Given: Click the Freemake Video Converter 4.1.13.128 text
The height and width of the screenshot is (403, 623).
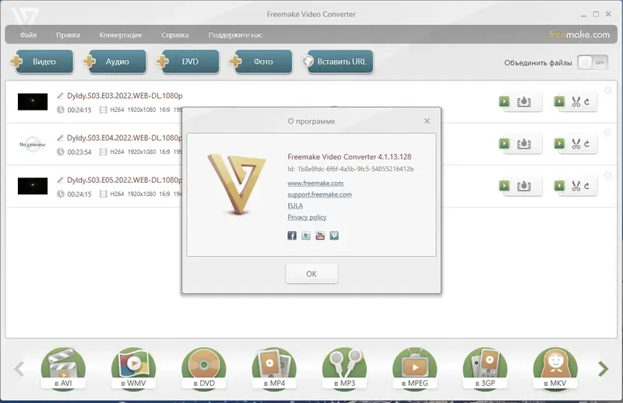Looking at the screenshot, I should tap(349, 157).
